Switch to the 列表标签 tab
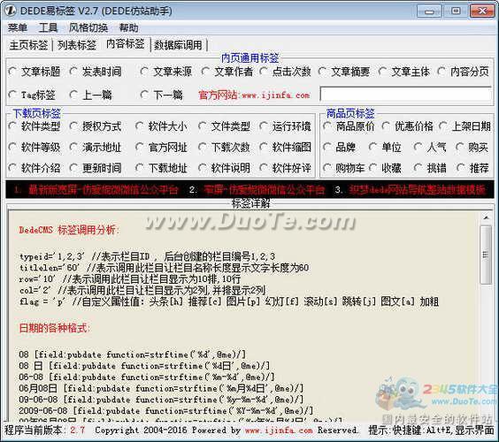The image size is (499, 442). 77,45
